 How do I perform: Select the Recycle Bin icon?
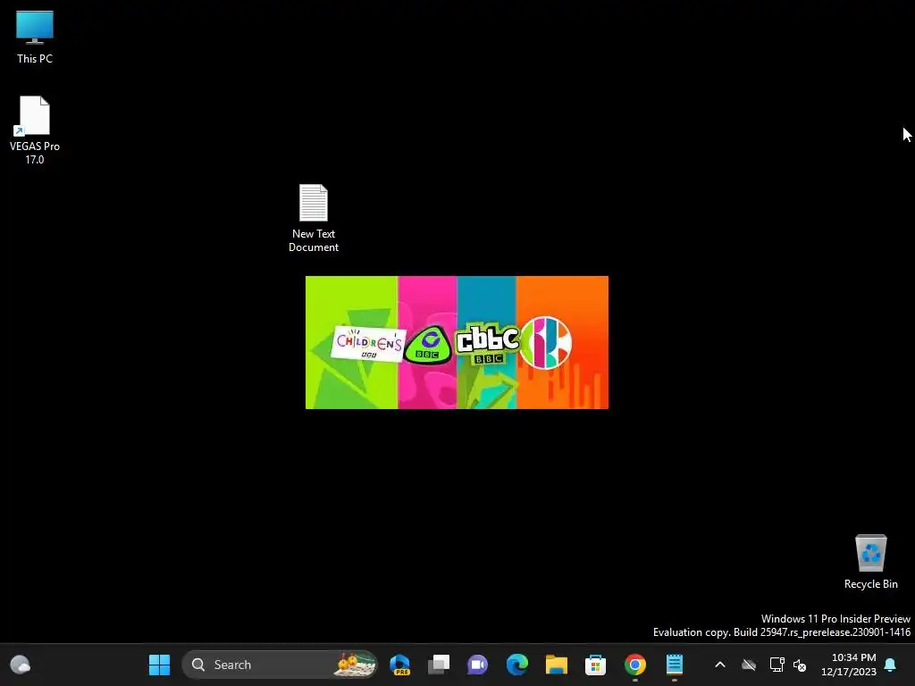870,562
